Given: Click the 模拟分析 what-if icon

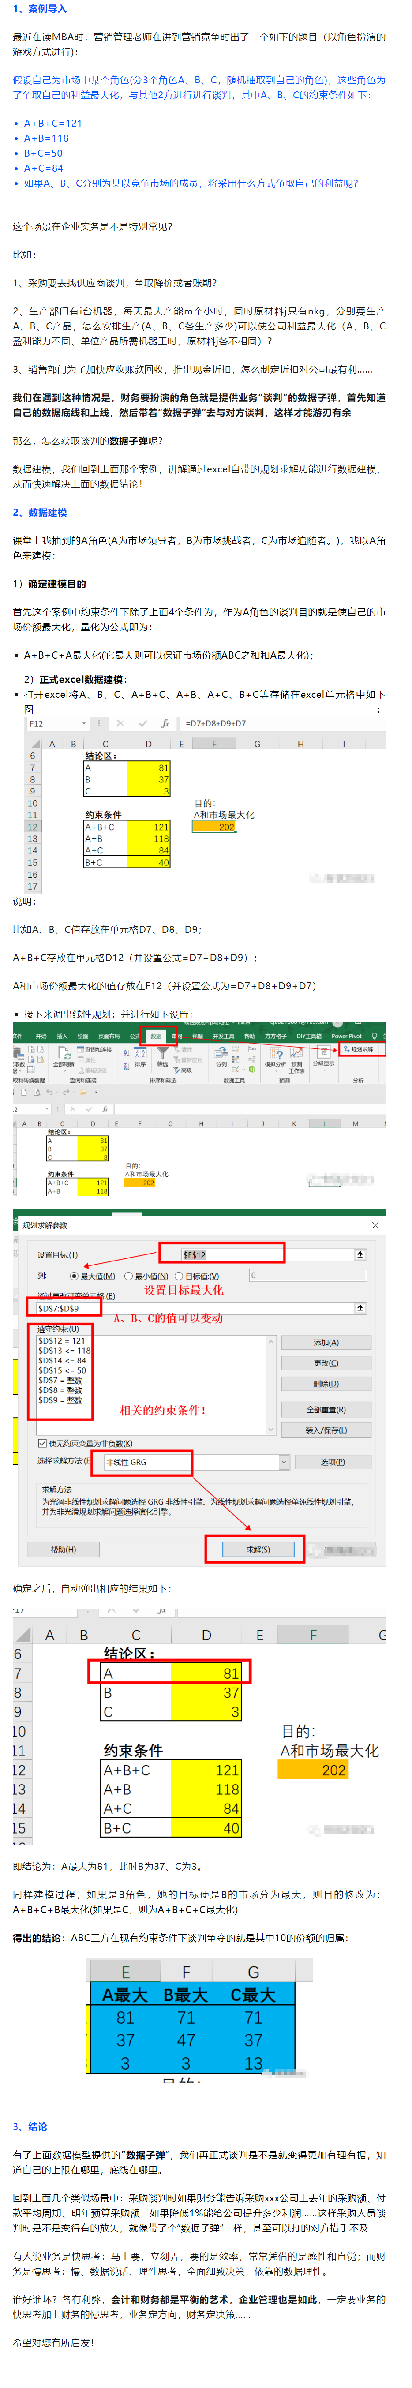Looking at the screenshot, I should [x=276, y=1054].
